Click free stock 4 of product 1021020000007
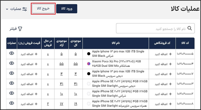 (61, 74)
